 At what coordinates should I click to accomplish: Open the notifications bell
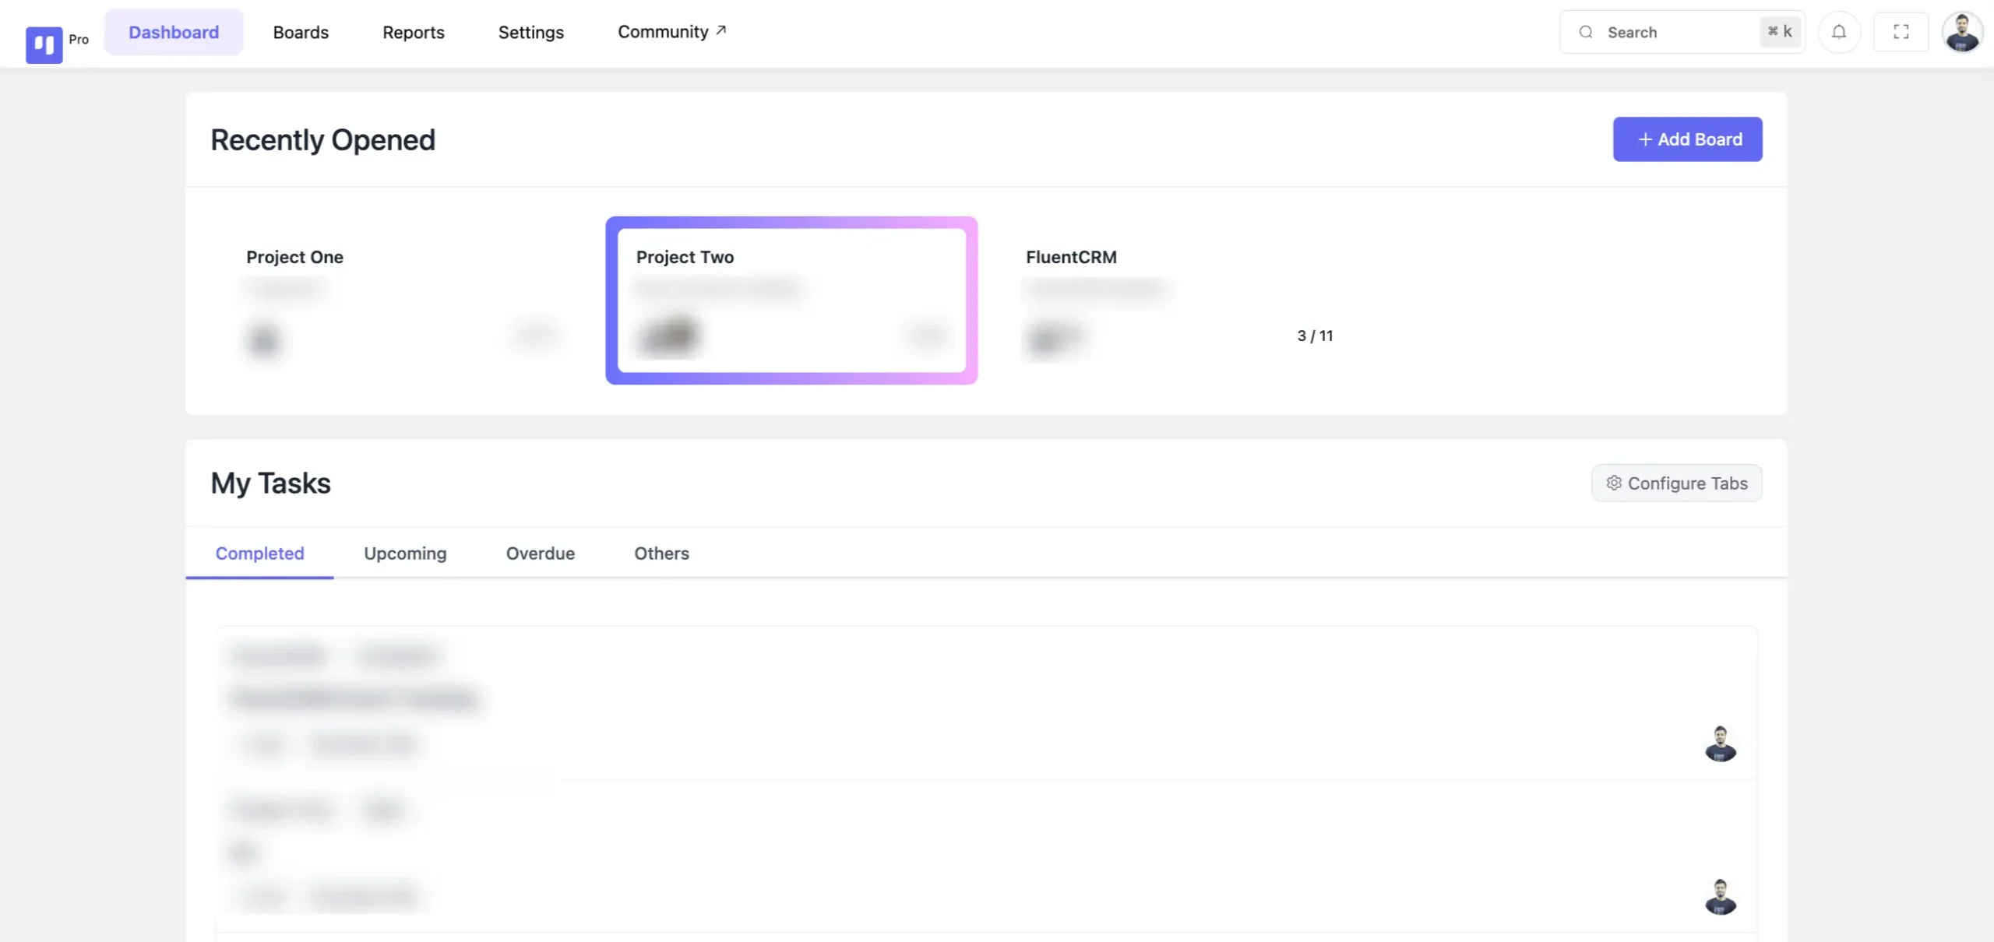(x=1839, y=32)
